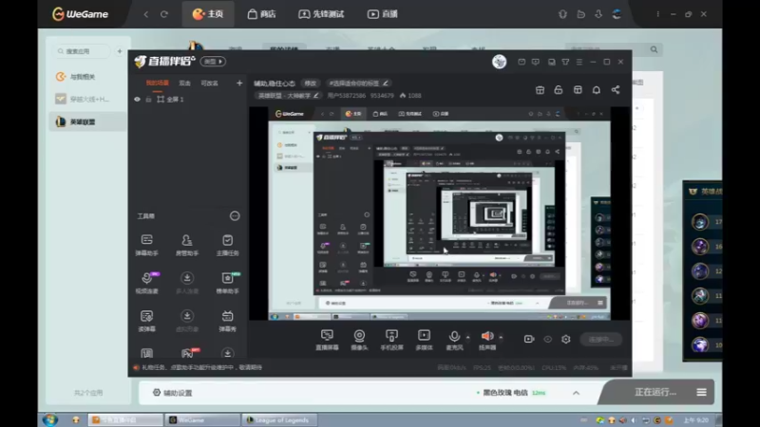The height and width of the screenshot is (427, 760).
Task: Open WeGame 商店 tab
Action: pos(261,14)
